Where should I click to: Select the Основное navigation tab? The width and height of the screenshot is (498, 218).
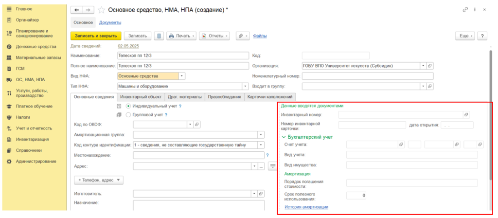coord(83,22)
